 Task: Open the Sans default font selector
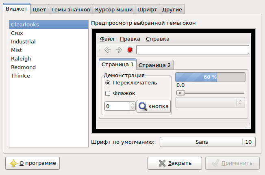pyautogui.click(x=201, y=142)
